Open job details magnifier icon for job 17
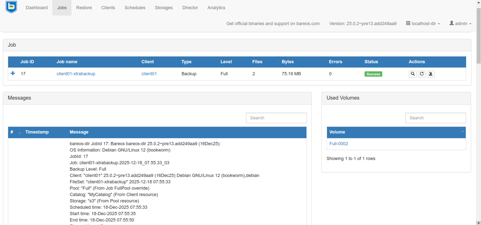This screenshot has width=481, height=225. [413, 74]
